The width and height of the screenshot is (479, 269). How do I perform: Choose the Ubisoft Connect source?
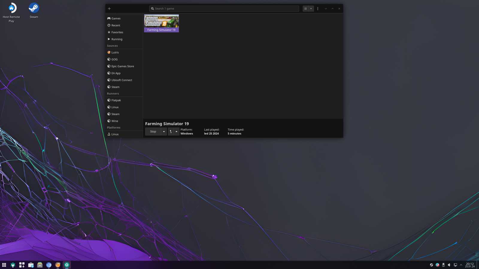pos(124,80)
